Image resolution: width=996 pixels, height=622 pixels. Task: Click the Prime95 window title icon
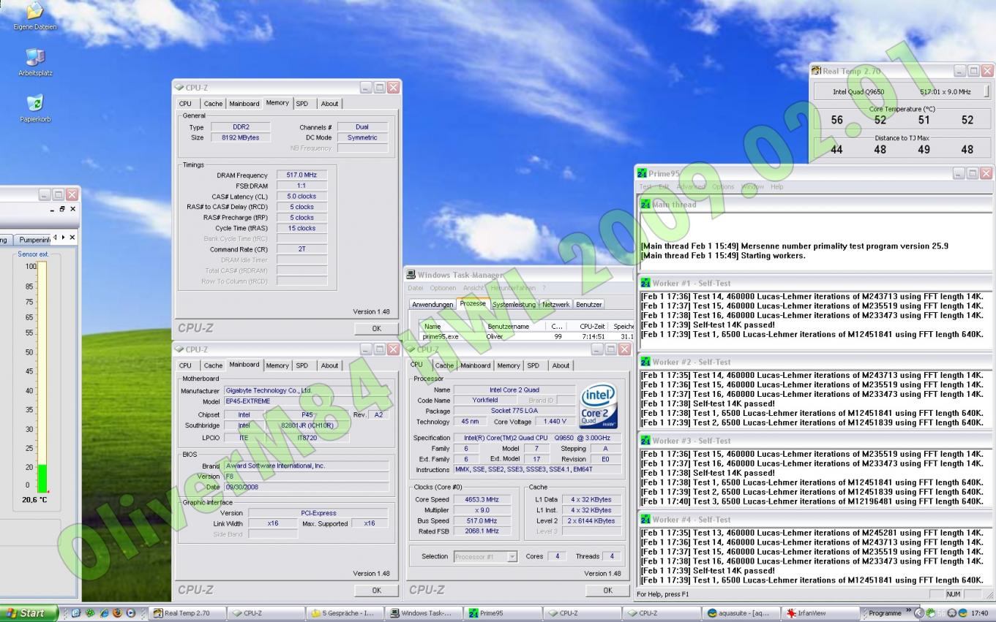pos(642,173)
